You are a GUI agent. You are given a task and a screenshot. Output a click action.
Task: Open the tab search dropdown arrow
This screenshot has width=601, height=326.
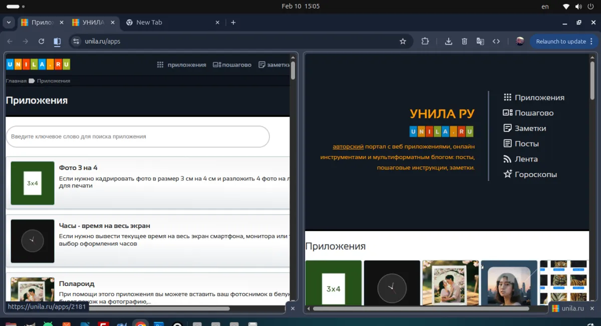click(9, 22)
